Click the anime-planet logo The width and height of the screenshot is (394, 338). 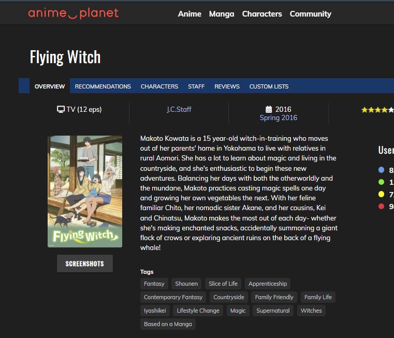73,13
